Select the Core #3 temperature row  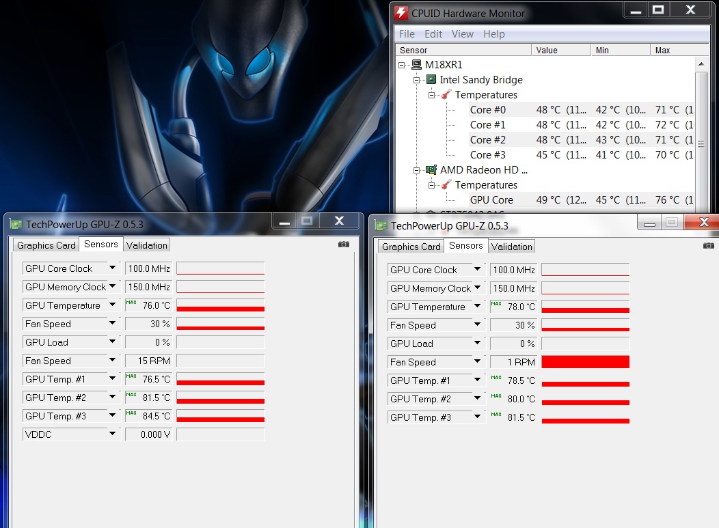pos(582,155)
